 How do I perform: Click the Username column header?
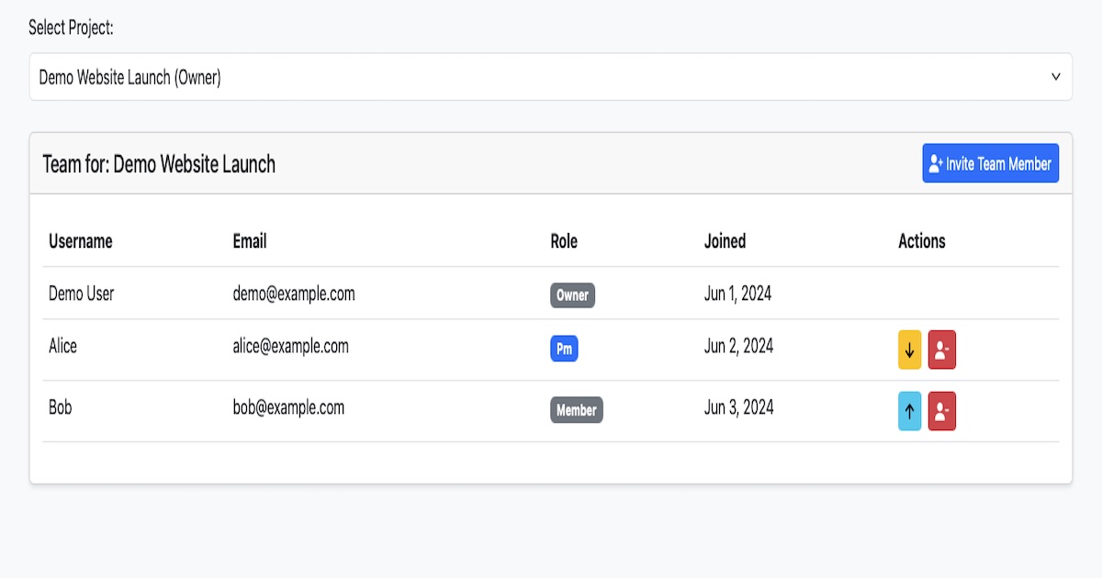click(x=81, y=241)
